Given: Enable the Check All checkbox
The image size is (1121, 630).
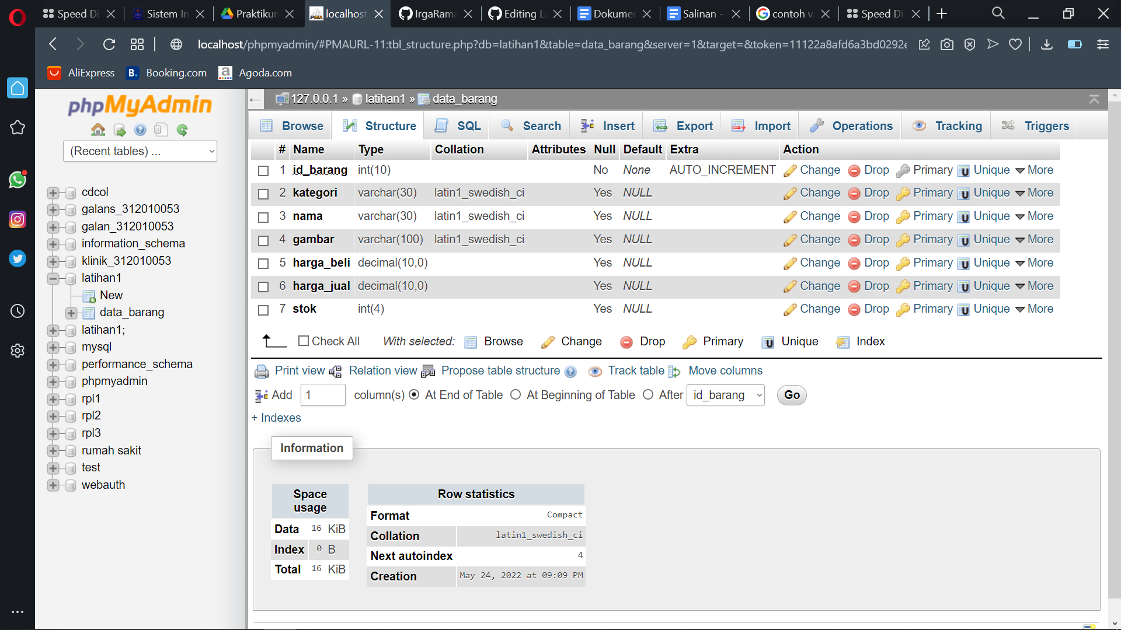Looking at the screenshot, I should tap(304, 341).
